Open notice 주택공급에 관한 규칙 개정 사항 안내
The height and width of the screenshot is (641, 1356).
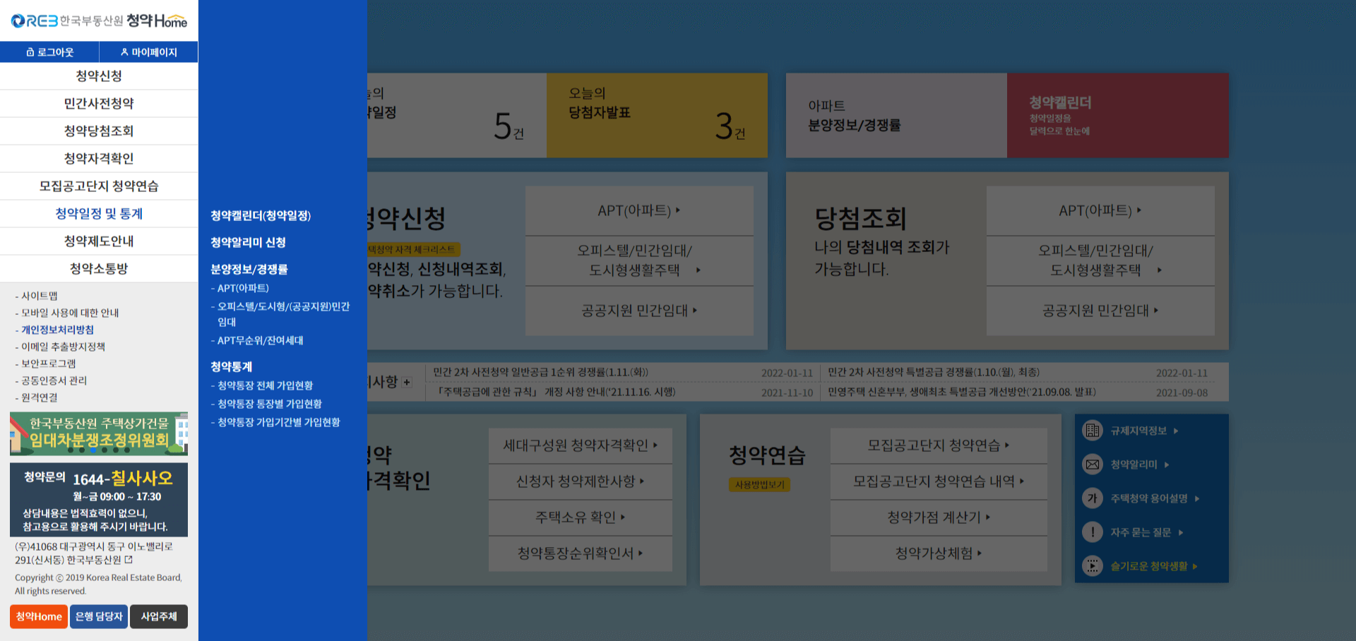click(555, 392)
